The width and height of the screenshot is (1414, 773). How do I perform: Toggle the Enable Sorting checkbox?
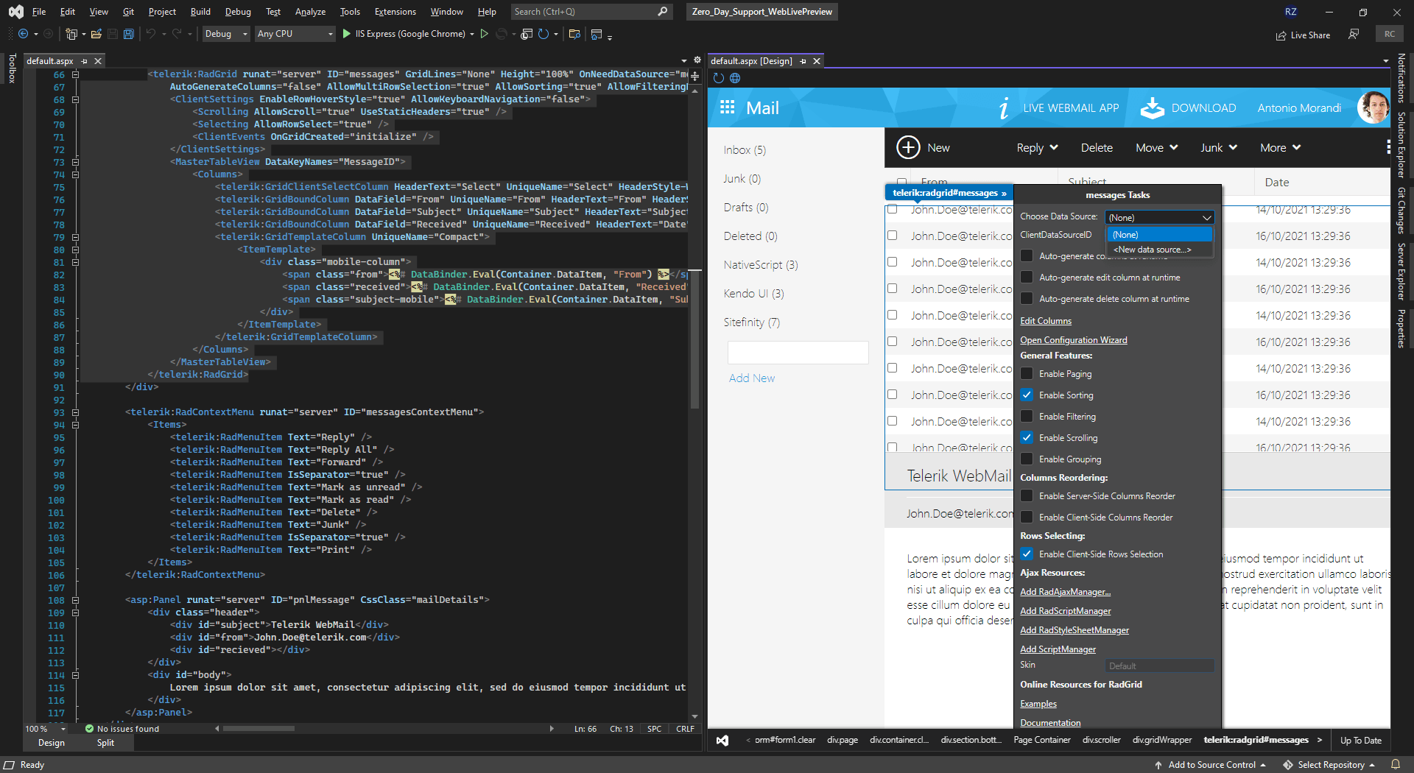1027,395
